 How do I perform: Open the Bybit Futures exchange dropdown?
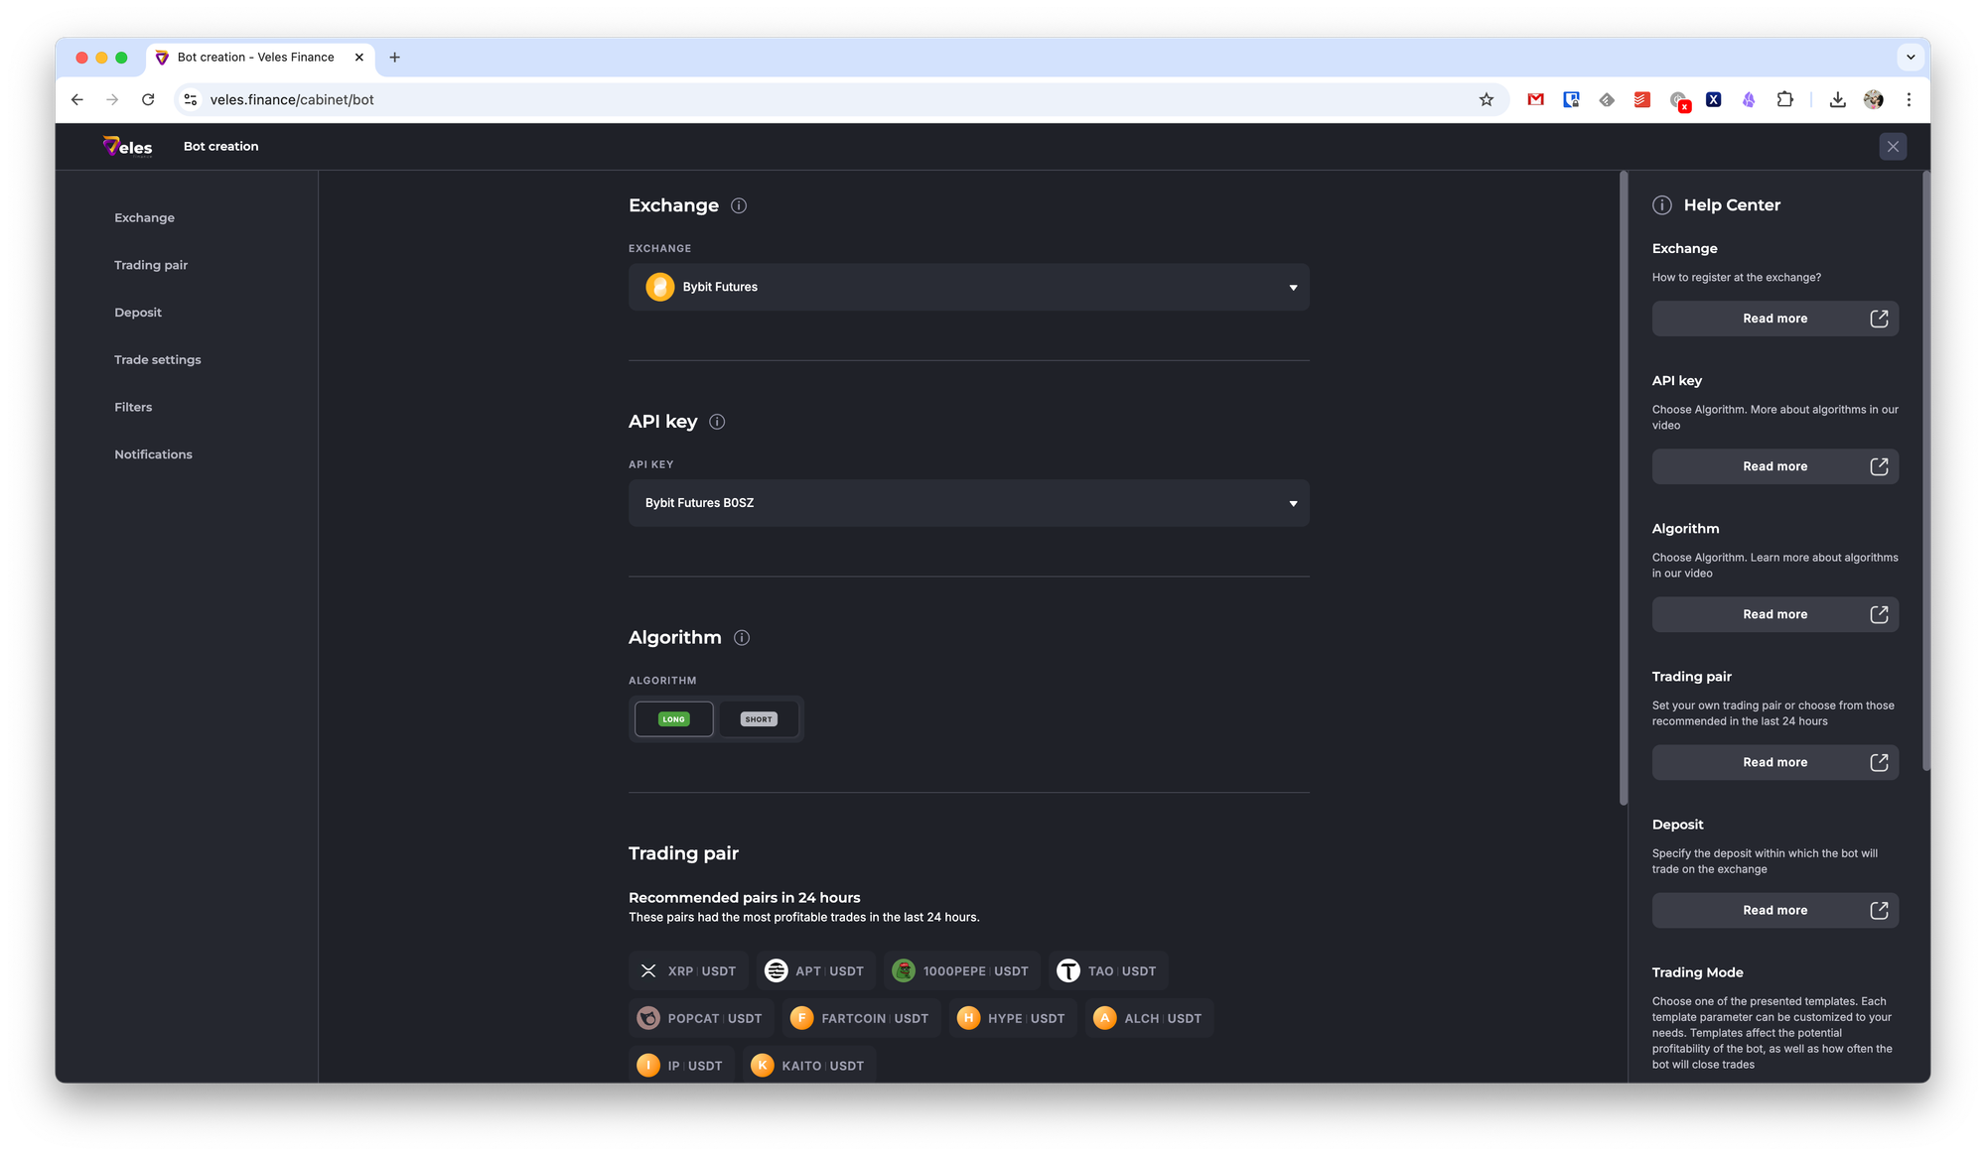pyautogui.click(x=968, y=287)
